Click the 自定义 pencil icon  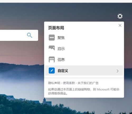click(x=52, y=70)
